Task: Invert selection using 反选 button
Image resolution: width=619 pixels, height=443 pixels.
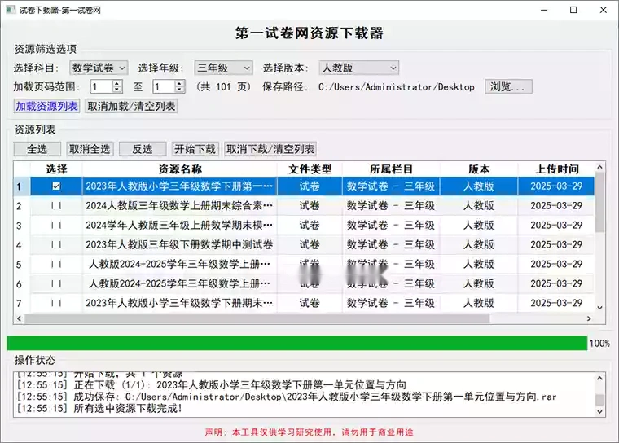Action: (x=143, y=149)
